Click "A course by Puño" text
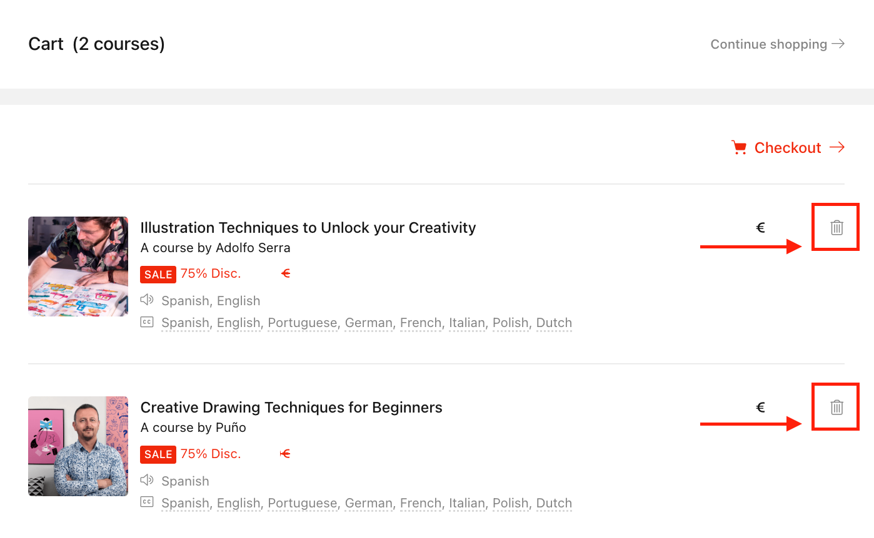The height and width of the screenshot is (538, 874). (193, 428)
